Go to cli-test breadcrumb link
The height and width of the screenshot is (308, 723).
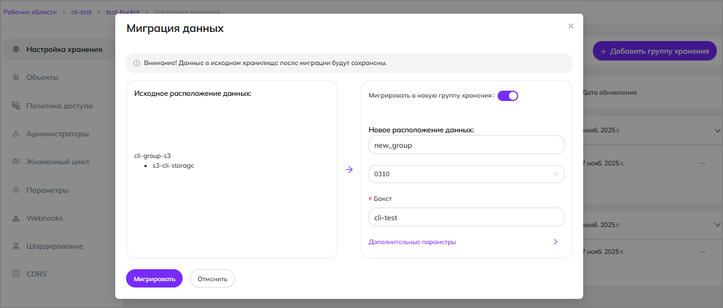pyautogui.click(x=81, y=12)
